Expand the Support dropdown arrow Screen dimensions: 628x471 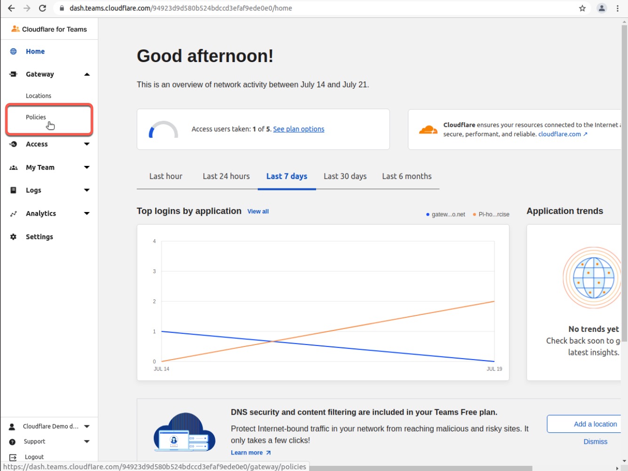tap(87, 442)
